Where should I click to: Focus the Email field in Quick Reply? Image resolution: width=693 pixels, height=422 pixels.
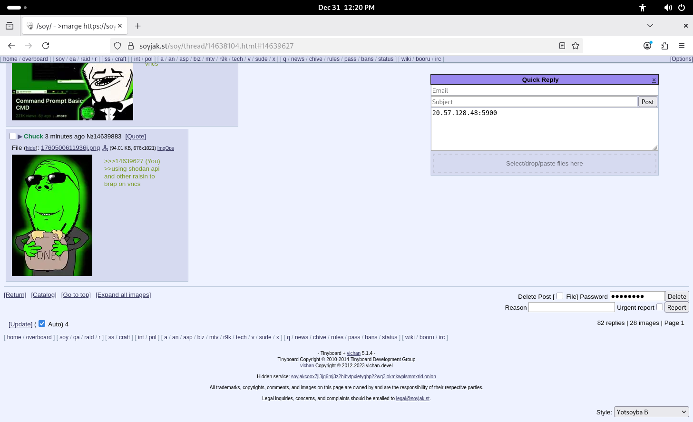pos(545,90)
